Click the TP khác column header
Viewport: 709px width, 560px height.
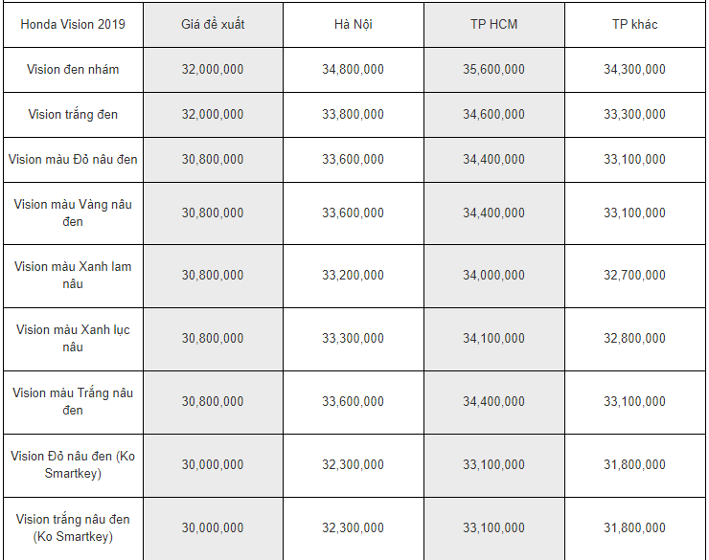[635, 24]
